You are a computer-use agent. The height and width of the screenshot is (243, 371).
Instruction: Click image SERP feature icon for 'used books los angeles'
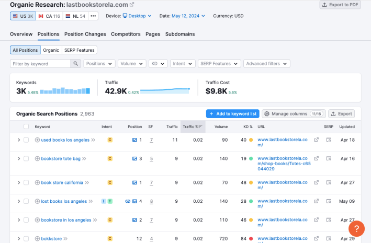134,140
